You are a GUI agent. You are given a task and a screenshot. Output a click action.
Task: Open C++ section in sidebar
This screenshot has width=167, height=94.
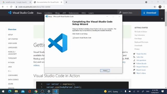point(10,71)
